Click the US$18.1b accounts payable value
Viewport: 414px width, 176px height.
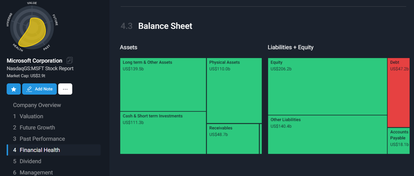(x=399, y=145)
